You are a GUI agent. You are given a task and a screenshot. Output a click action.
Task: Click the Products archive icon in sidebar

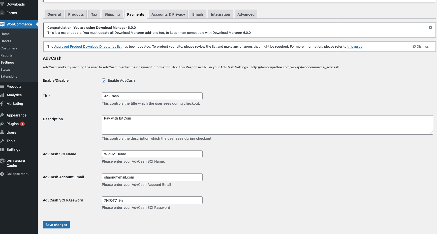2,86
